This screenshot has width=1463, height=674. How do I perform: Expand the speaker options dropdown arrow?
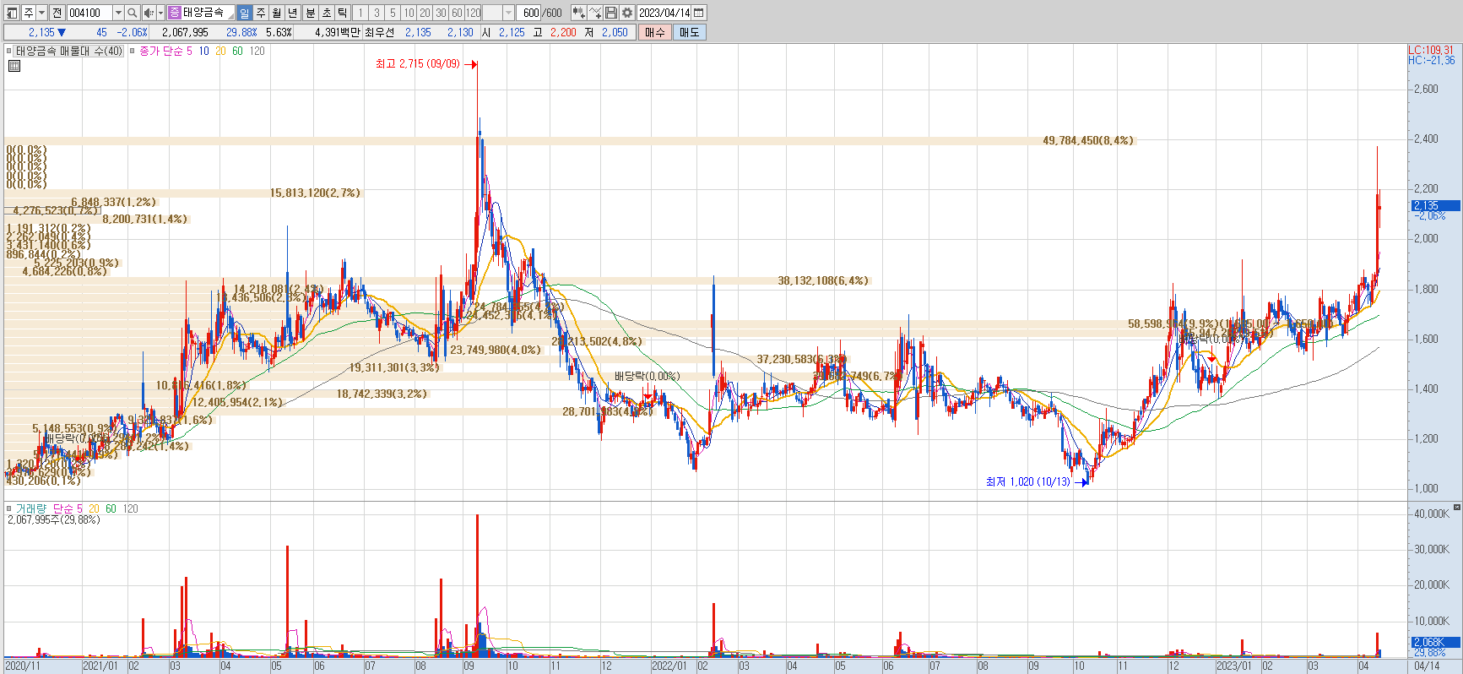(160, 13)
